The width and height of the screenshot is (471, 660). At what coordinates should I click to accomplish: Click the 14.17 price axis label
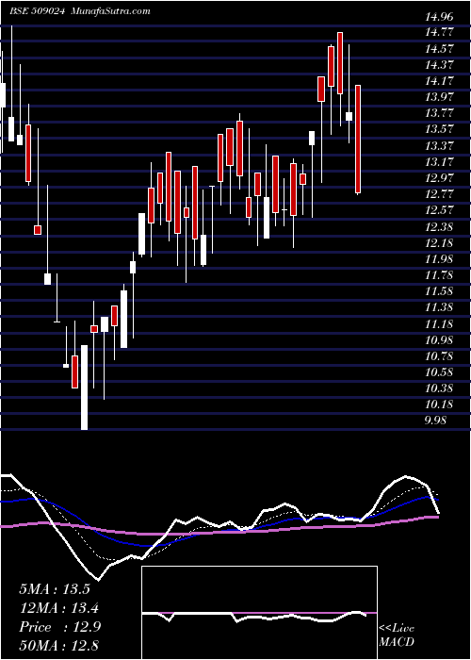click(439, 81)
